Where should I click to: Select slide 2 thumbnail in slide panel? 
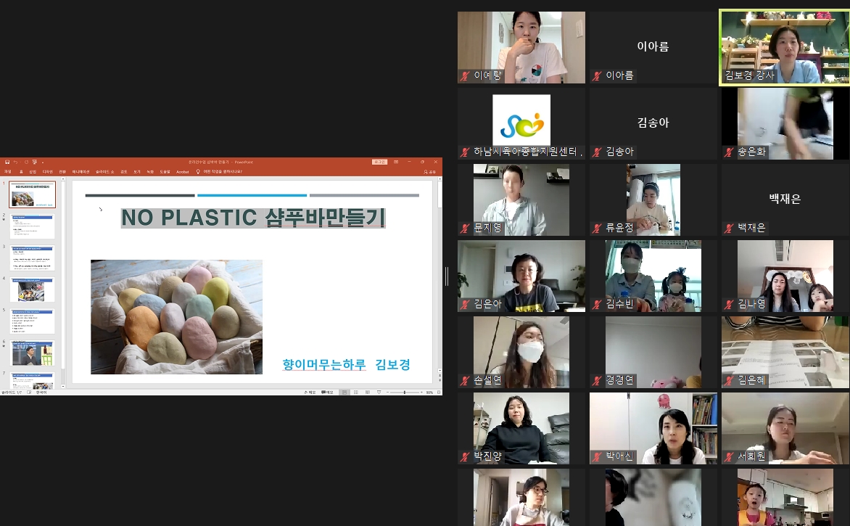32,226
